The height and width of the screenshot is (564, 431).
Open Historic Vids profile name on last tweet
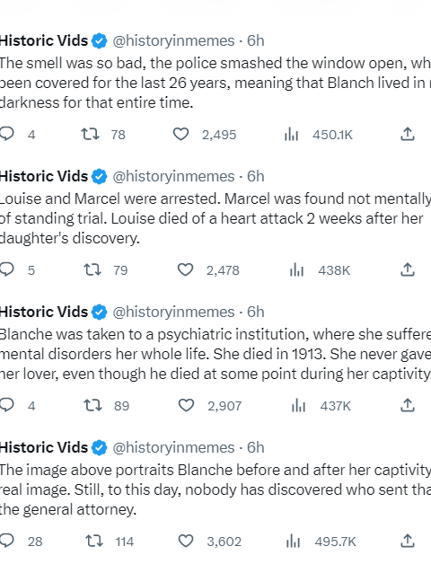coord(43,447)
